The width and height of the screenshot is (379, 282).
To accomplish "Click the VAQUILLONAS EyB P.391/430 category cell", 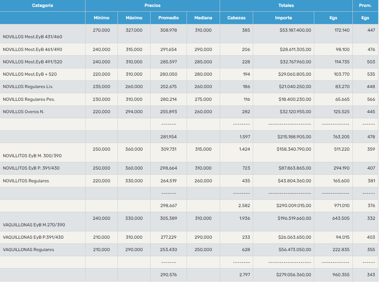I will (33, 237).
